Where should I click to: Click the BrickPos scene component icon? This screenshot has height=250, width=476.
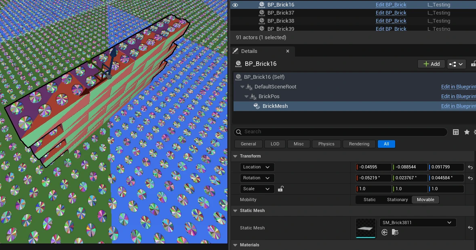tap(253, 97)
